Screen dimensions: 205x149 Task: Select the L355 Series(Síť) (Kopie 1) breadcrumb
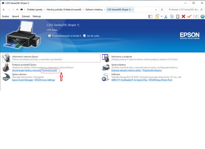tap(119, 10)
